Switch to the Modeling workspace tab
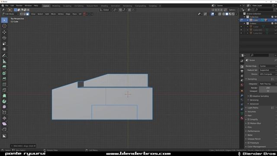 point(56,6)
